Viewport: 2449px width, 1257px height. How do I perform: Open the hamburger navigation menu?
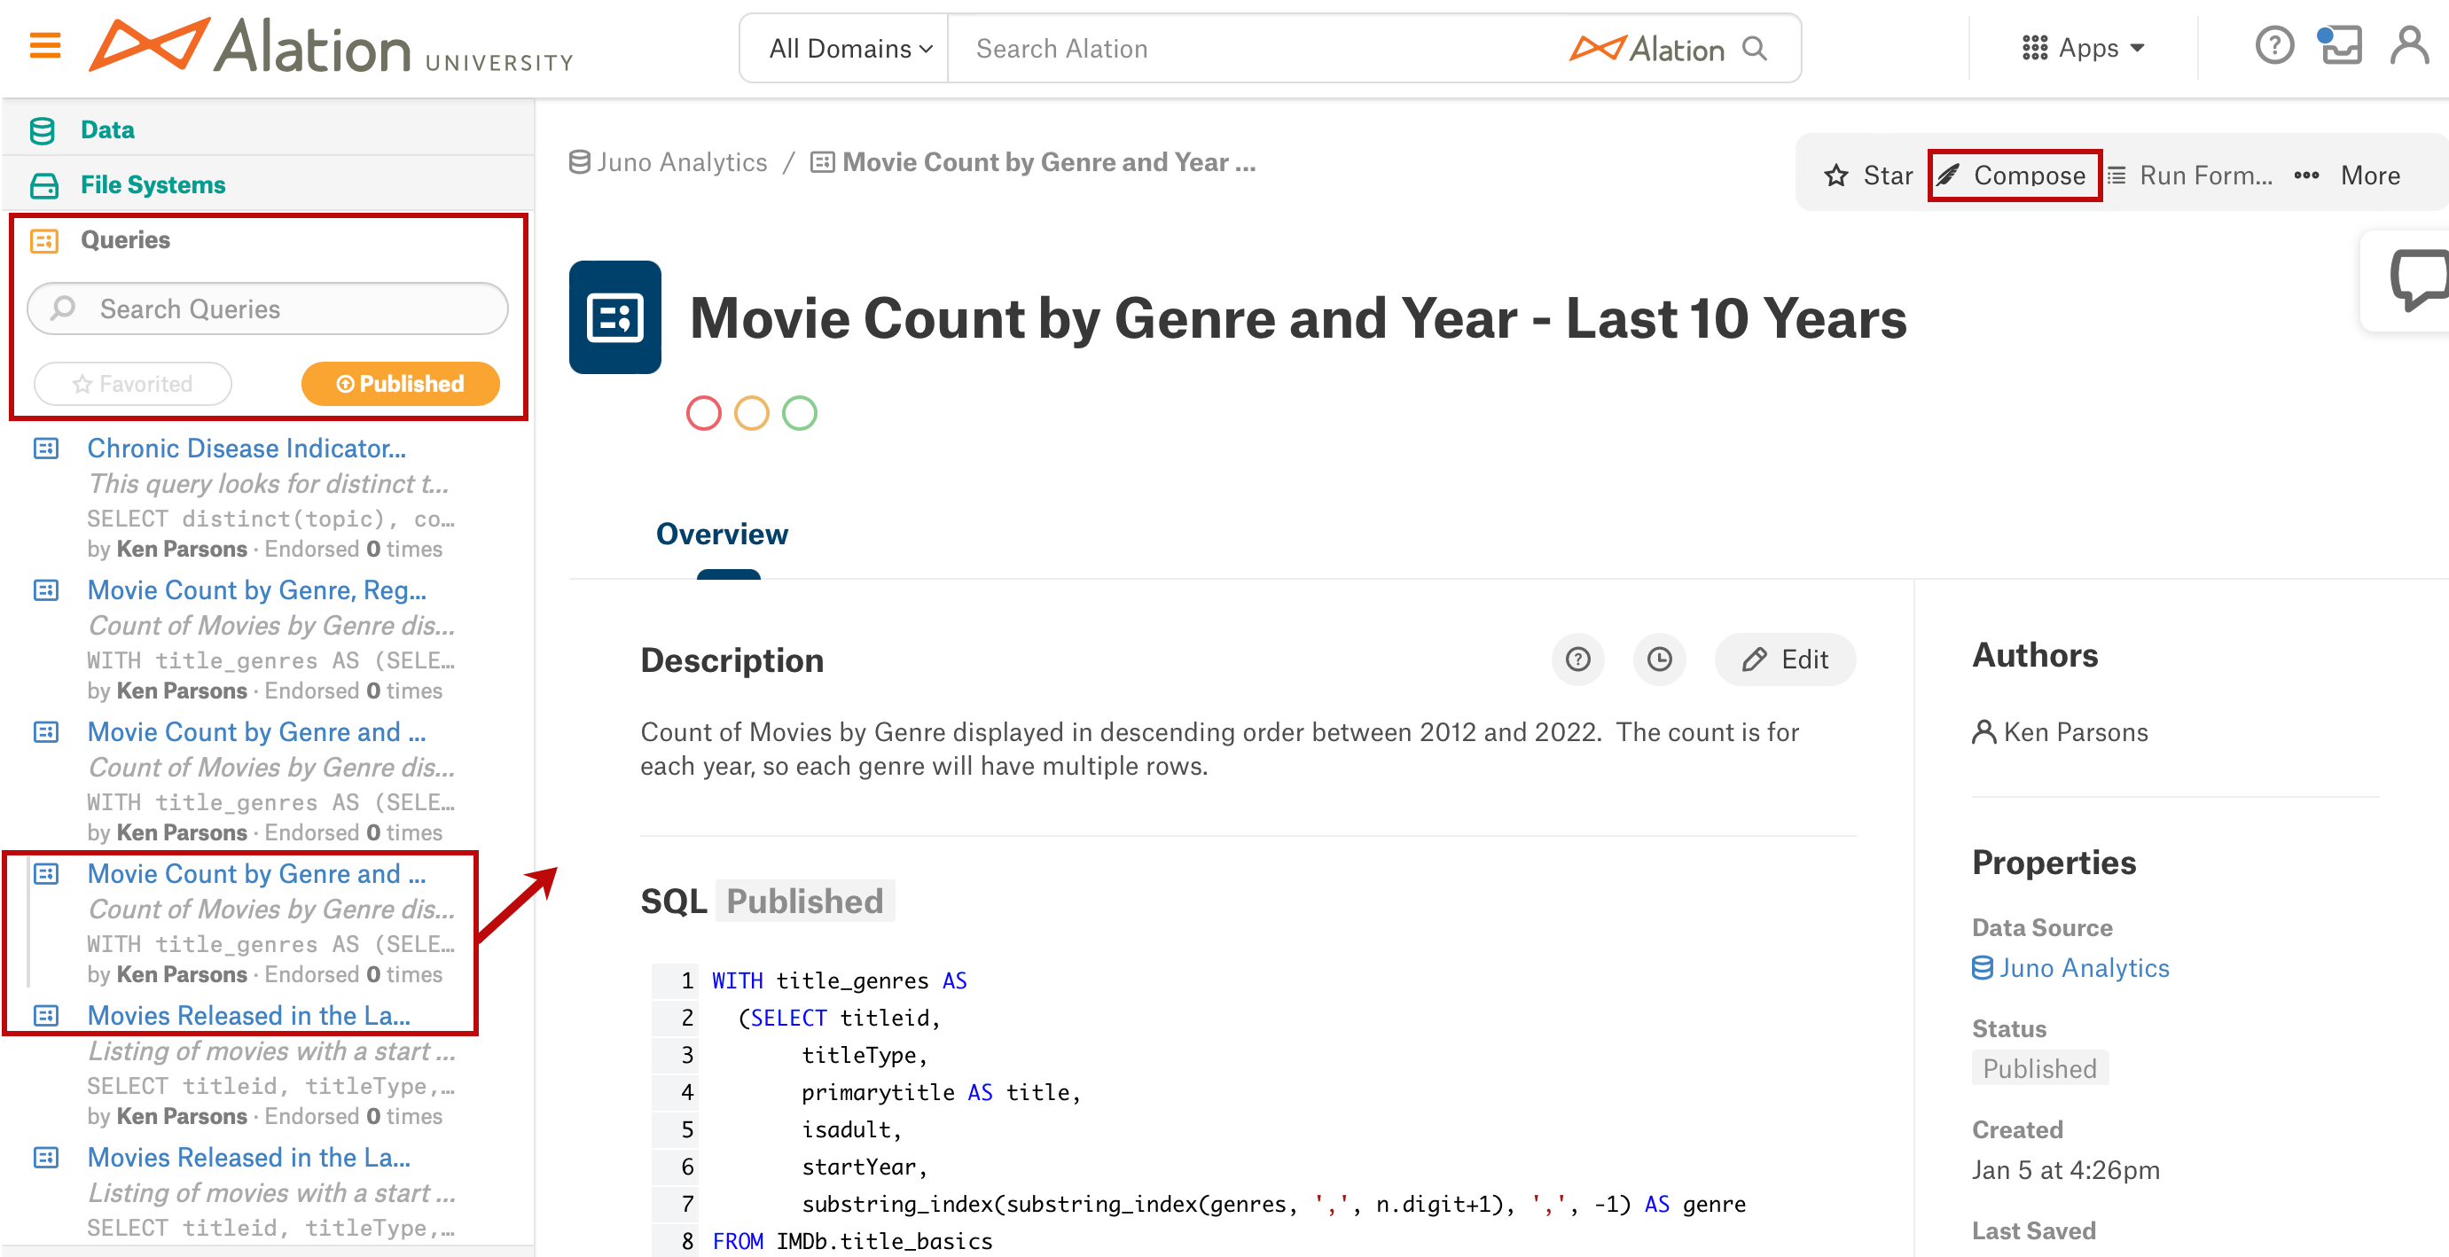tap(44, 45)
